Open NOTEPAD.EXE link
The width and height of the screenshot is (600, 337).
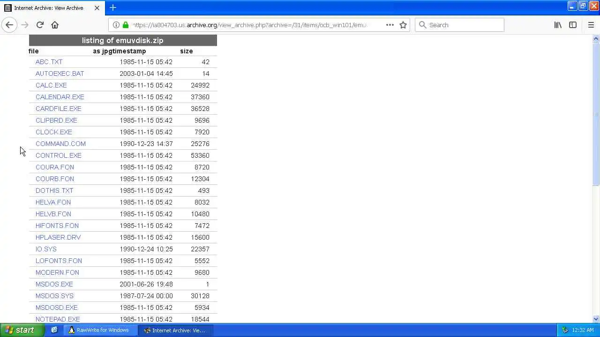pos(58,319)
